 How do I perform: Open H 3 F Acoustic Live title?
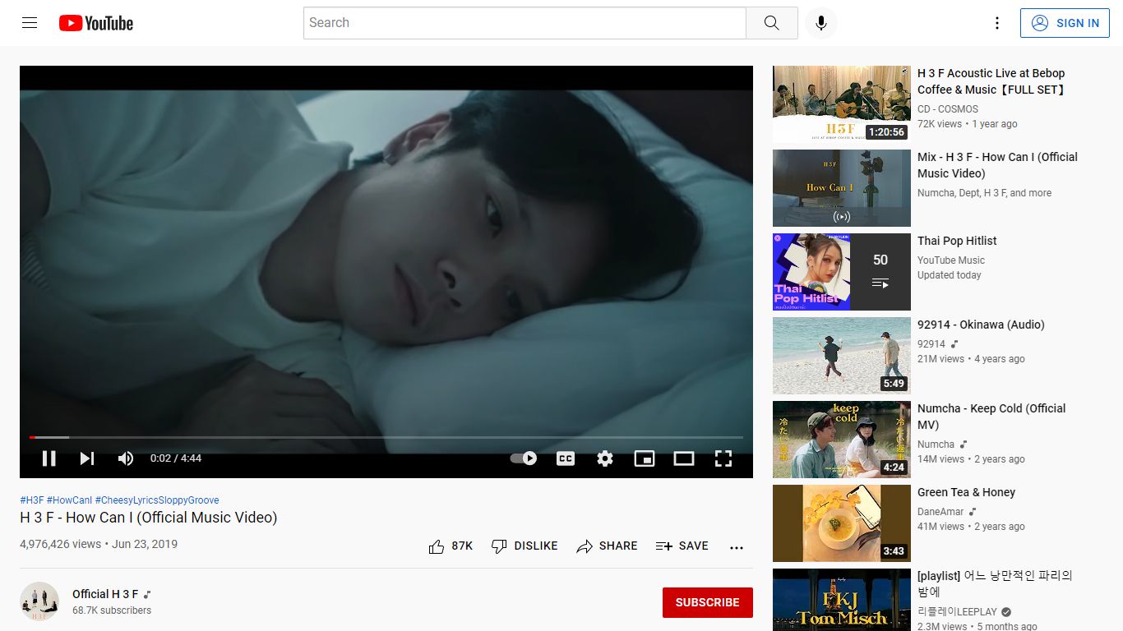tap(993, 81)
